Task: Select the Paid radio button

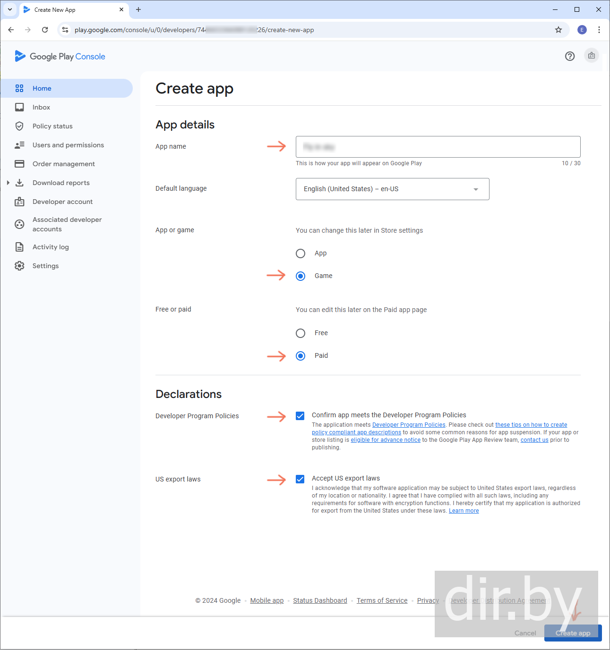Action: (x=301, y=356)
